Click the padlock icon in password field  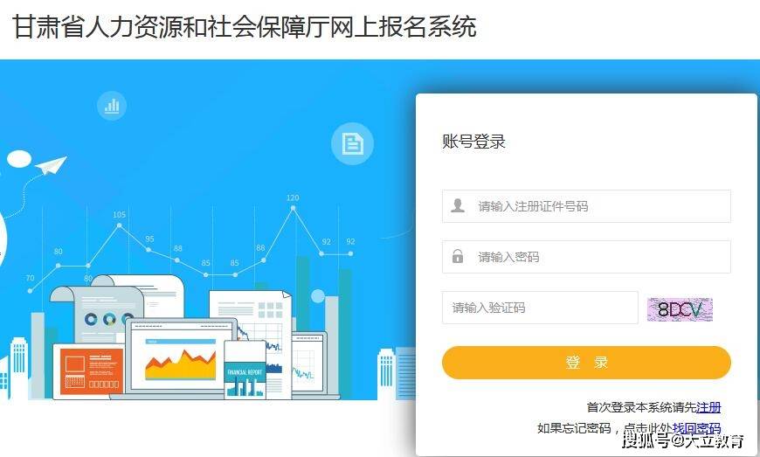coord(458,256)
